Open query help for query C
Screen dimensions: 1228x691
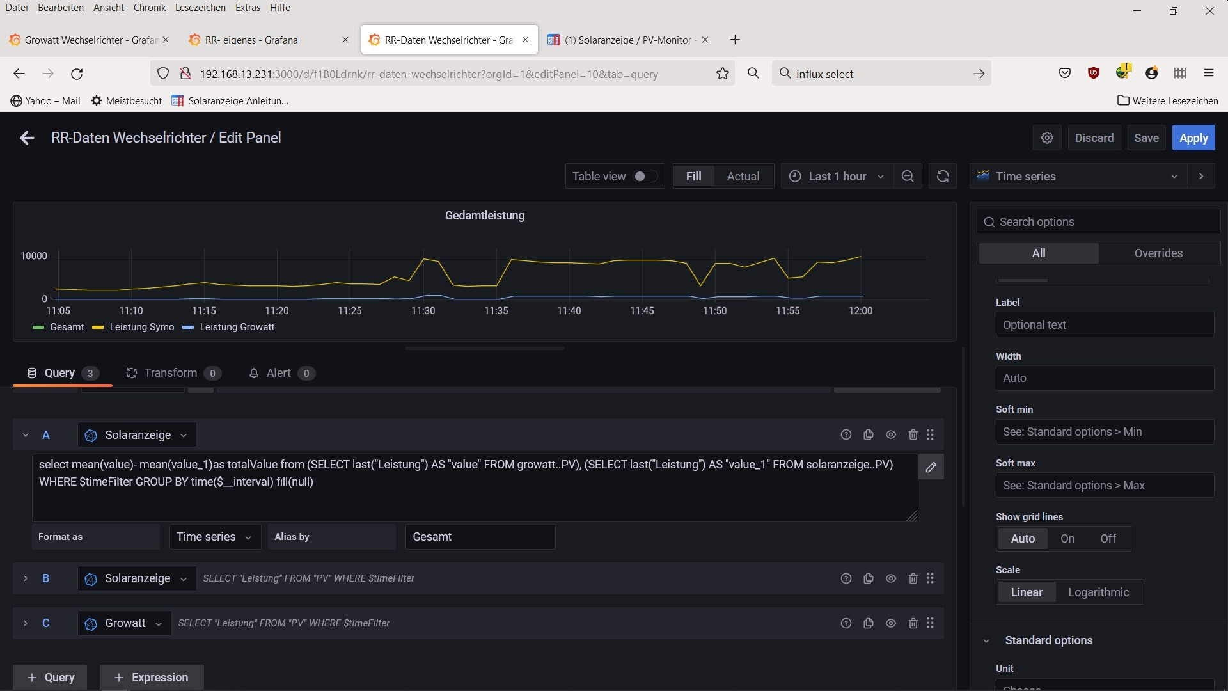846,623
